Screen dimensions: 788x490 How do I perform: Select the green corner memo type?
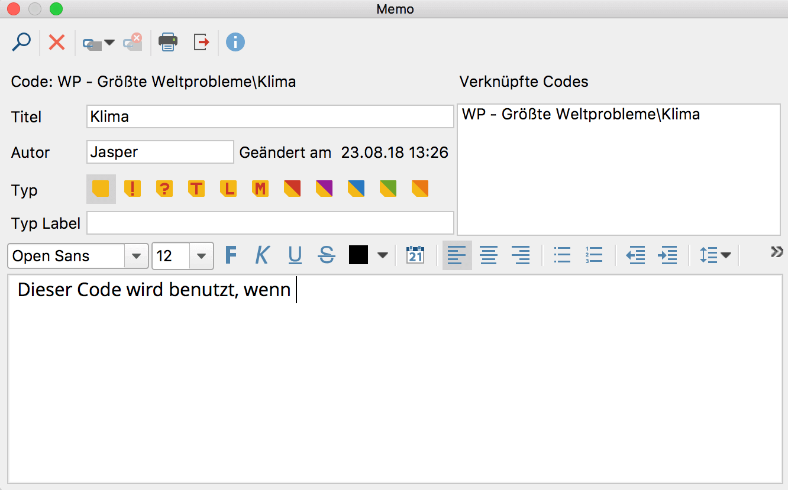coord(388,189)
